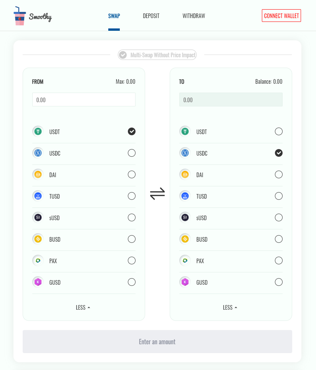Click the PAX coin icon under TO
This screenshot has height=370, width=316.
pos(185,261)
